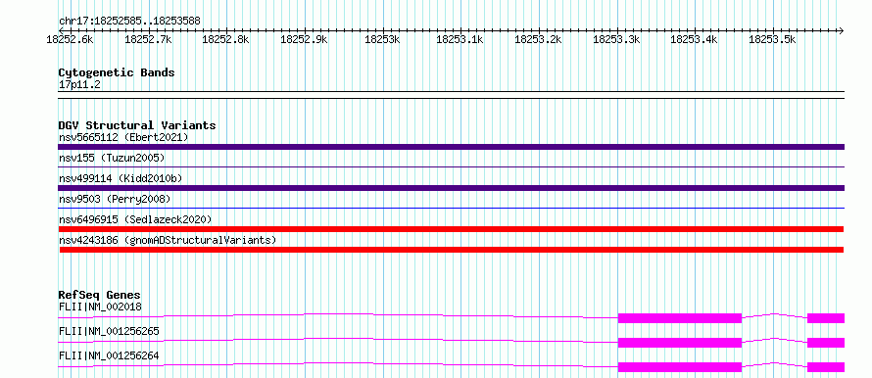Click the large exon block of FLII|NM_002018
The width and height of the screenshot is (872, 378).
[680, 318]
